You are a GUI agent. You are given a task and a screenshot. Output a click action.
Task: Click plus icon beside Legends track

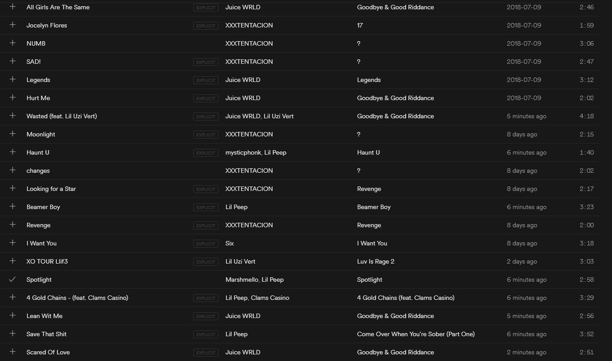12,79
